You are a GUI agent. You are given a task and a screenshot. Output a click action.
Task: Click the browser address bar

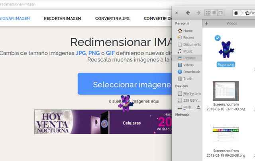tap(86, 4)
